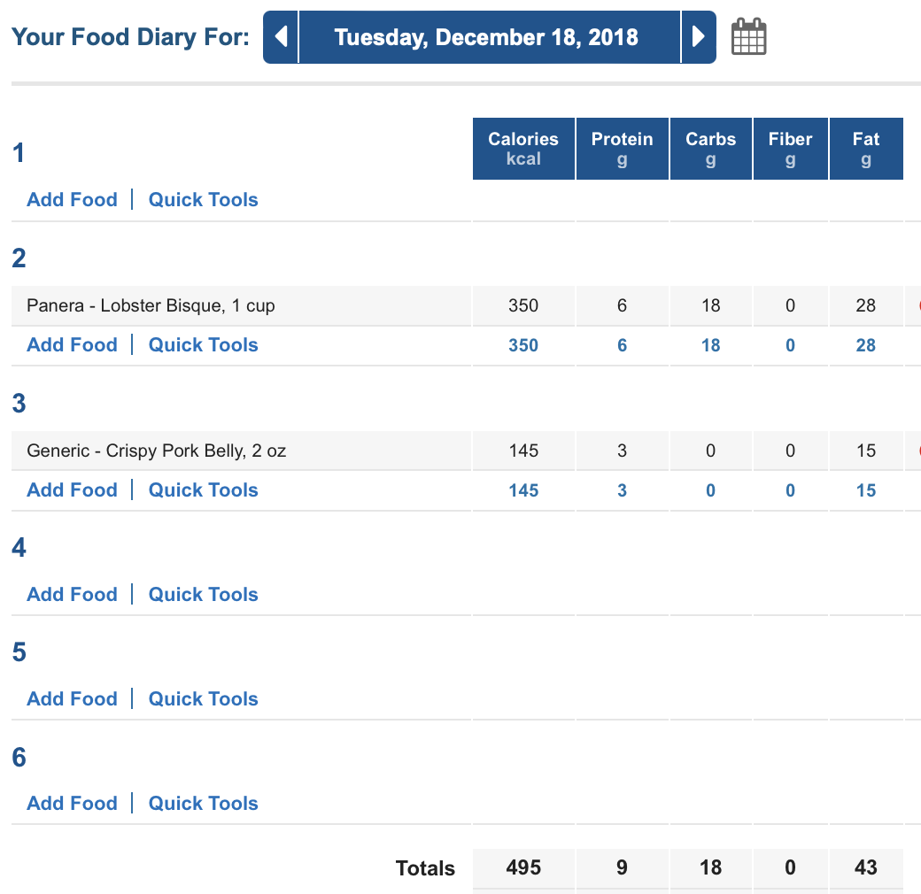Open Quick Tools for meal 6

pos(203,803)
